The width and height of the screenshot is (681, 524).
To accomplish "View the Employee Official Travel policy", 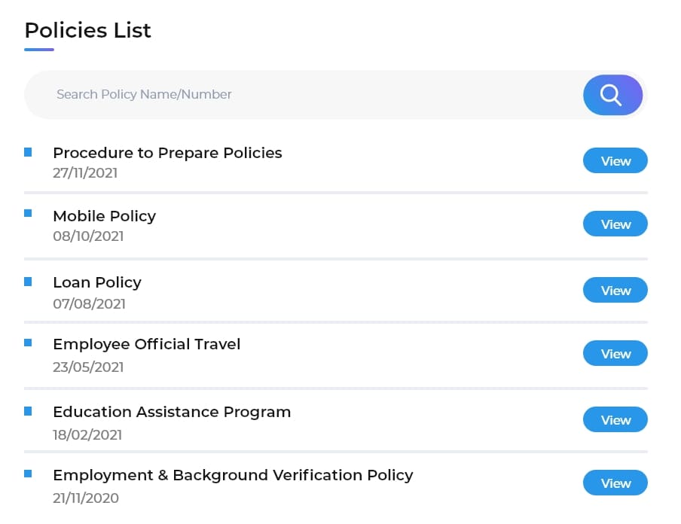I will 615,354.
